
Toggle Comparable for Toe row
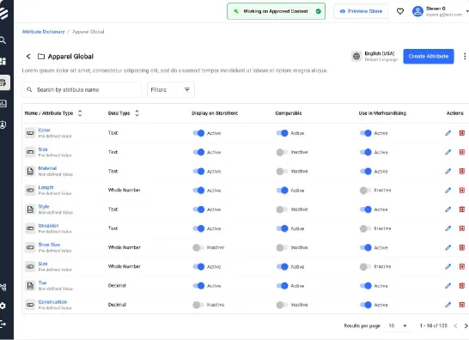pyautogui.click(x=282, y=286)
